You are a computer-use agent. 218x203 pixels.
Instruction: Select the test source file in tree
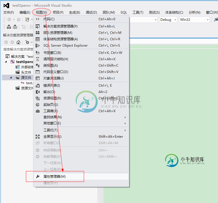27,83
